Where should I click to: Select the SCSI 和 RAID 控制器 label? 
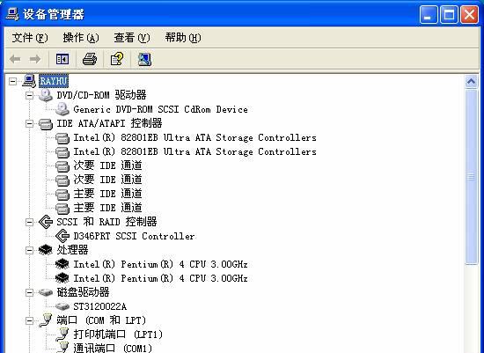pos(106,222)
